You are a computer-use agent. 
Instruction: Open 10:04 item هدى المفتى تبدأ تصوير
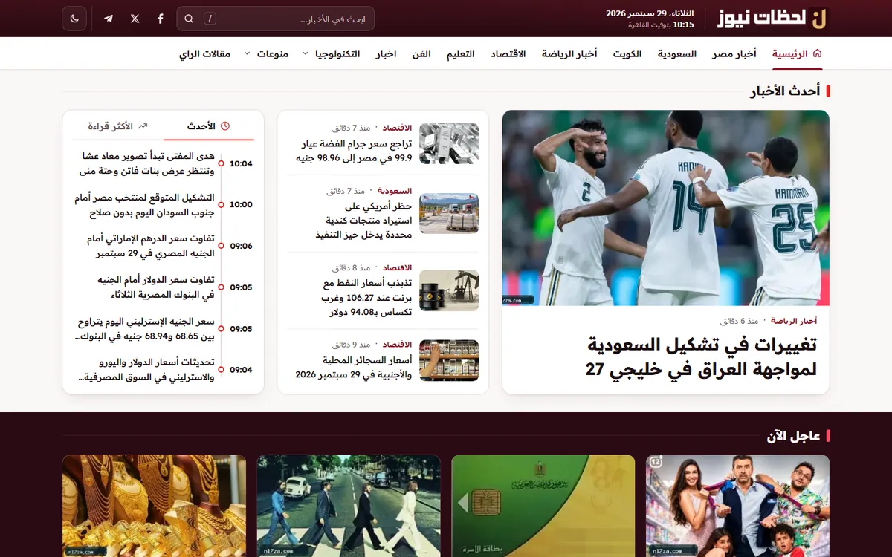tap(147, 163)
